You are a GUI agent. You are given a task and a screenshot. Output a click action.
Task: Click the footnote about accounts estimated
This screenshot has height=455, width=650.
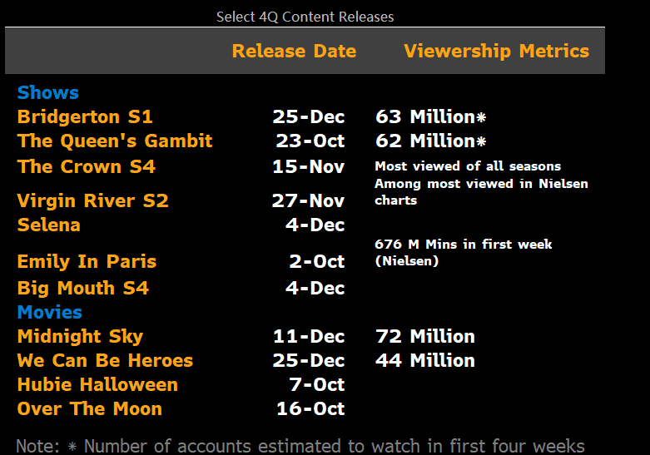(x=300, y=447)
